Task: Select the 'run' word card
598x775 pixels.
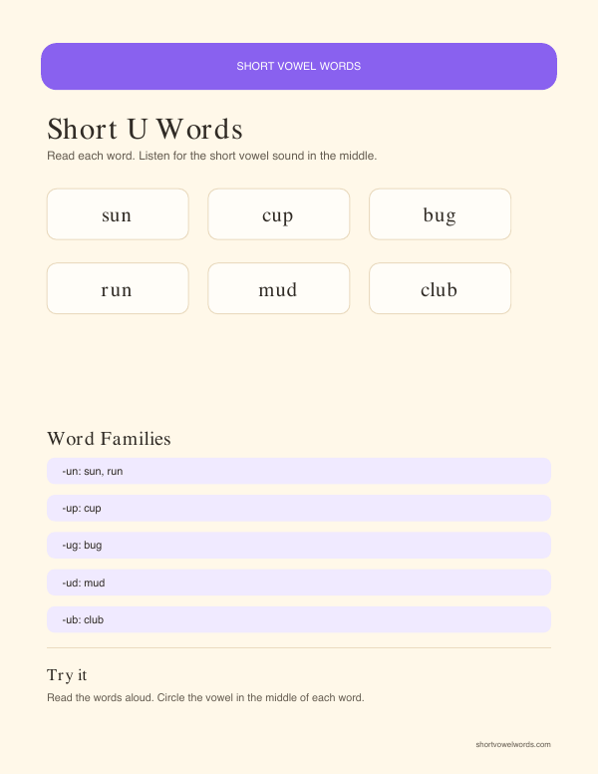Action: point(118,288)
